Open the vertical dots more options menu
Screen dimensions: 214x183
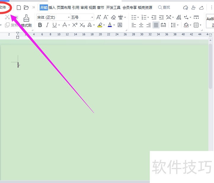(211, 7)
